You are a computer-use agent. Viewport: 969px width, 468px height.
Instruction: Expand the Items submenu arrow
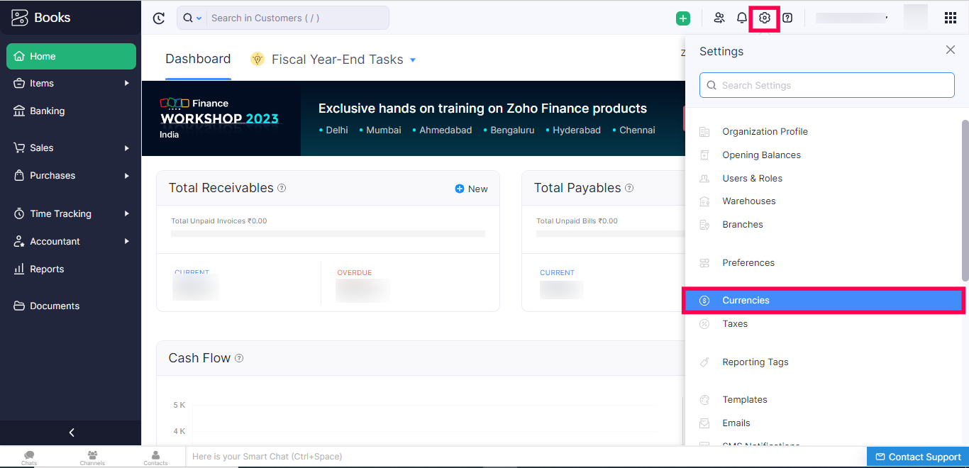point(127,83)
